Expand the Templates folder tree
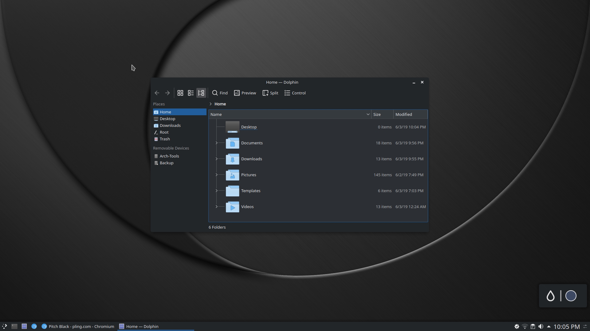This screenshot has height=331, width=590. 217,191
